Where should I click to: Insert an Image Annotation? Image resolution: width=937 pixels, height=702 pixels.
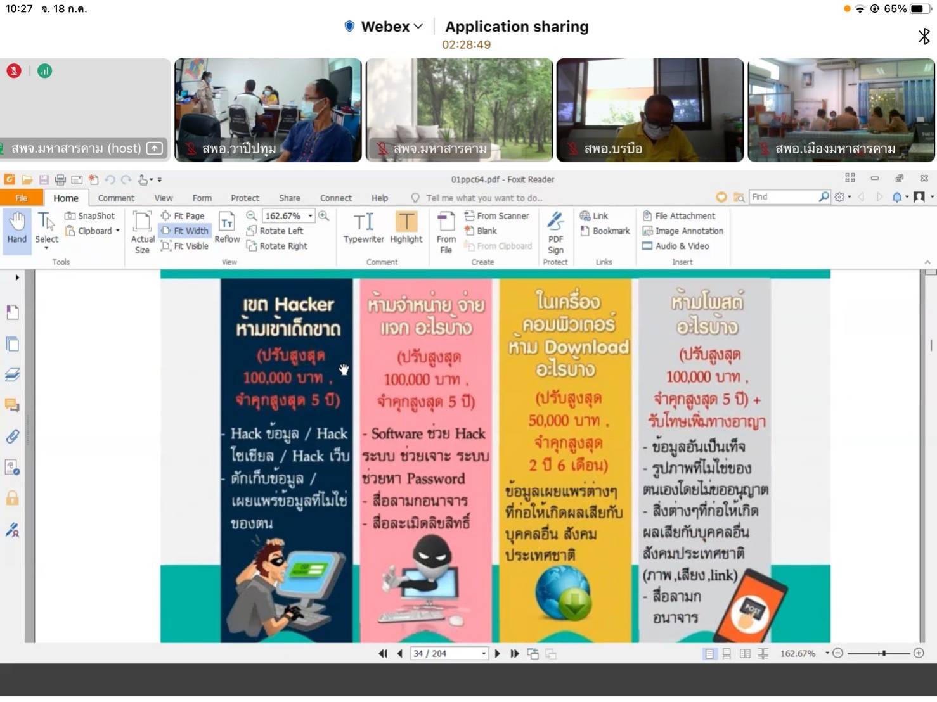(x=683, y=231)
